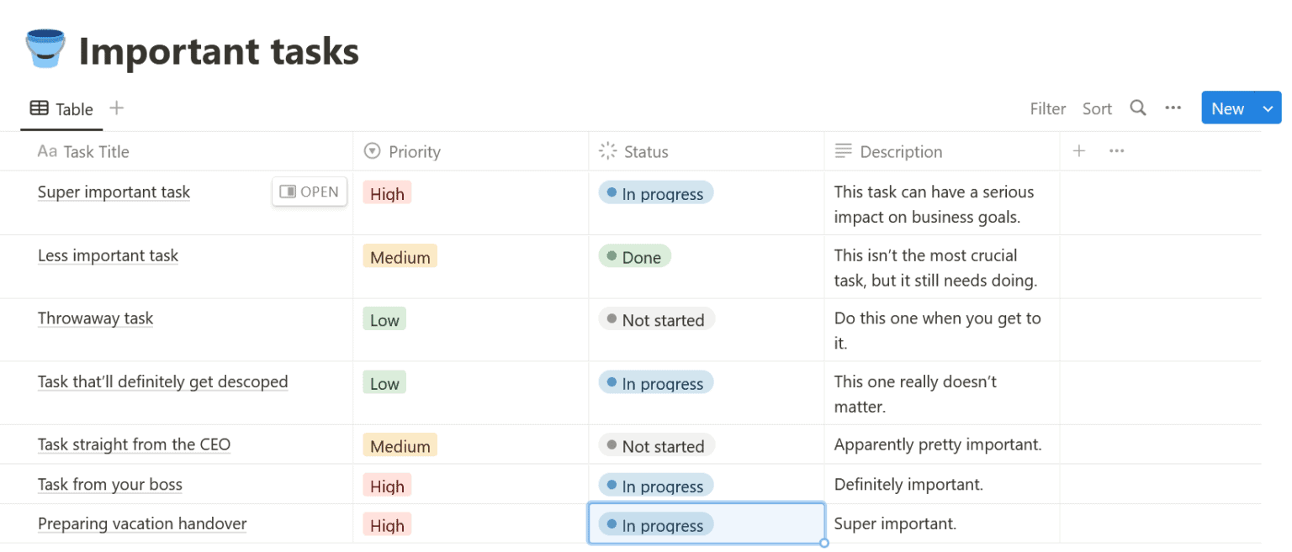Open the New button dropdown chevron

[1268, 108]
